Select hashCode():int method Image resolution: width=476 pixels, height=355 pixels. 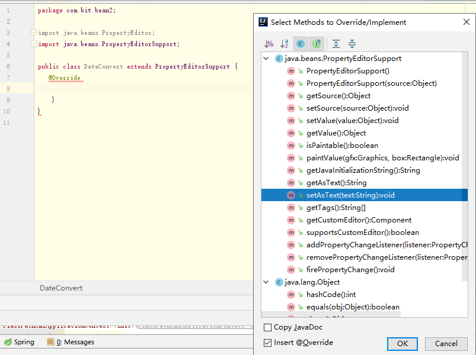point(331,295)
